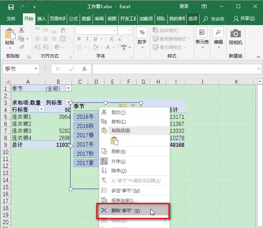
Task: Select the 2017春 slicer item
Action: 86,135
